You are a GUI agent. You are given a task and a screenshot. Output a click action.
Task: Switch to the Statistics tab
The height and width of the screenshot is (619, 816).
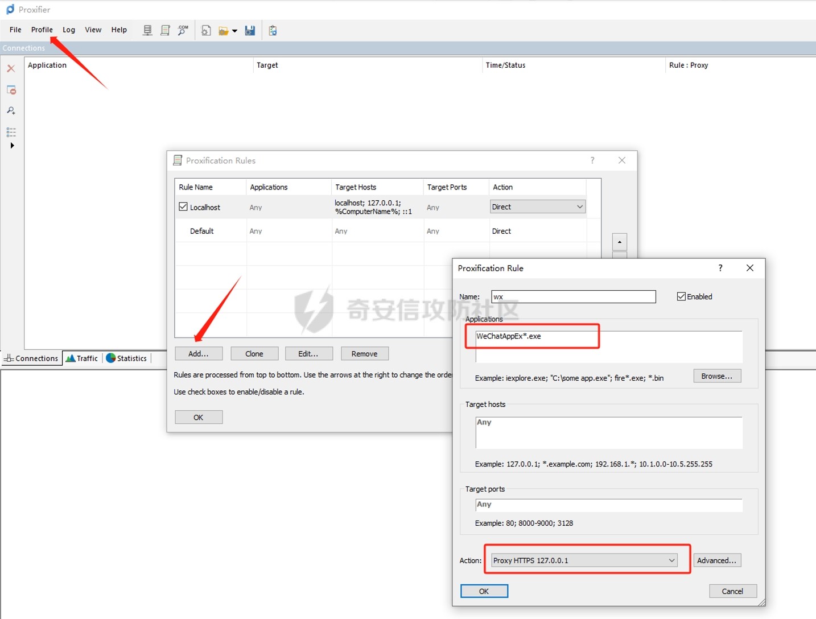(x=127, y=358)
